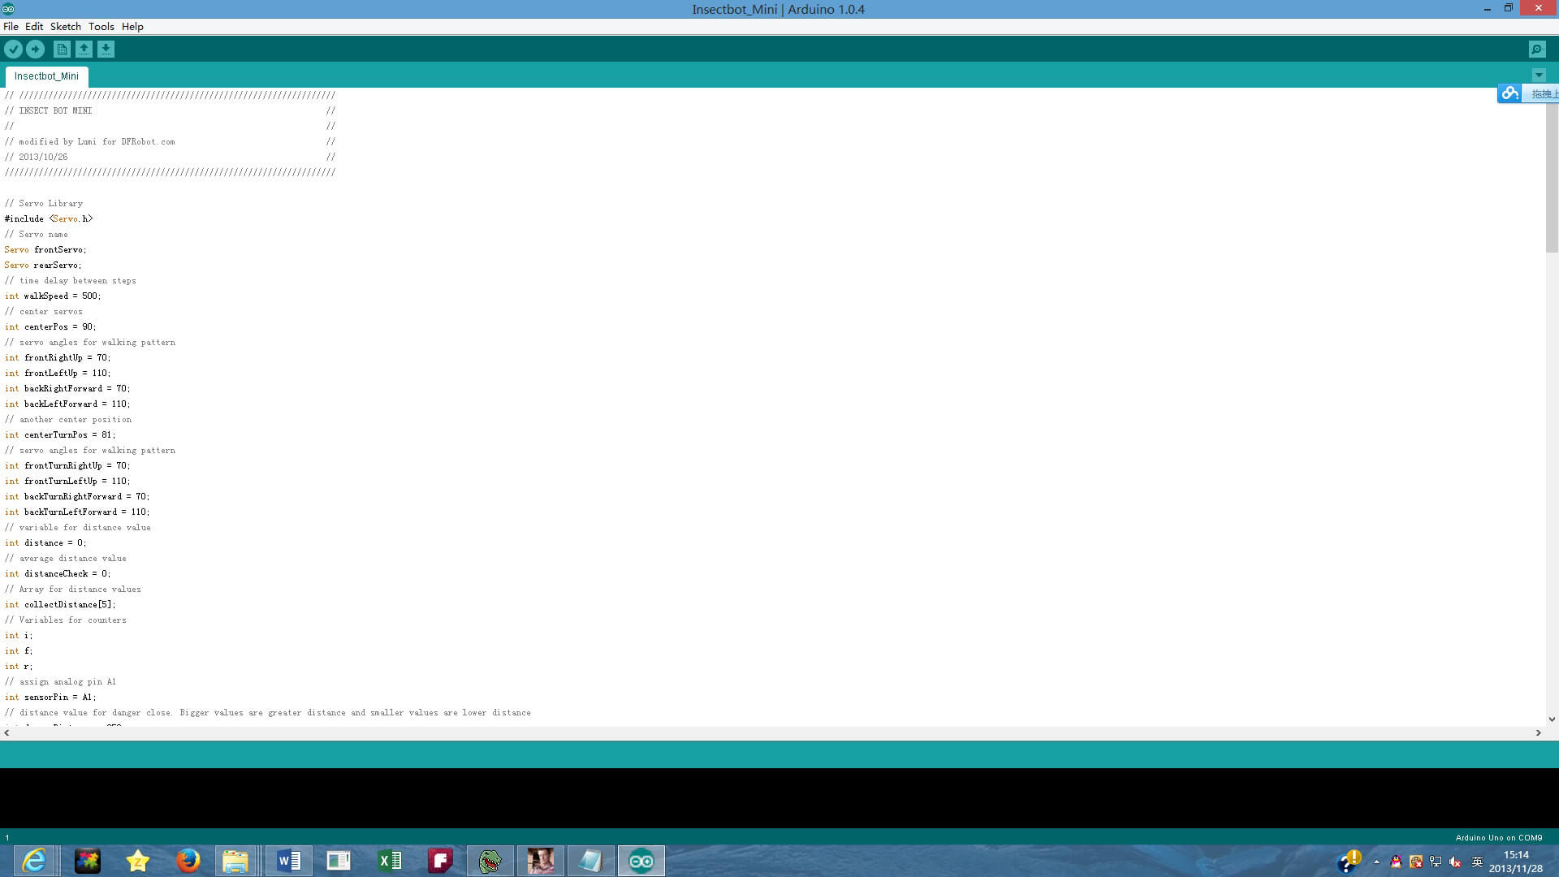Viewport: 1559px width, 877px height.
Task: Click the 'int centerTurnPos = 81;' line
Action: tap(60, 435)
